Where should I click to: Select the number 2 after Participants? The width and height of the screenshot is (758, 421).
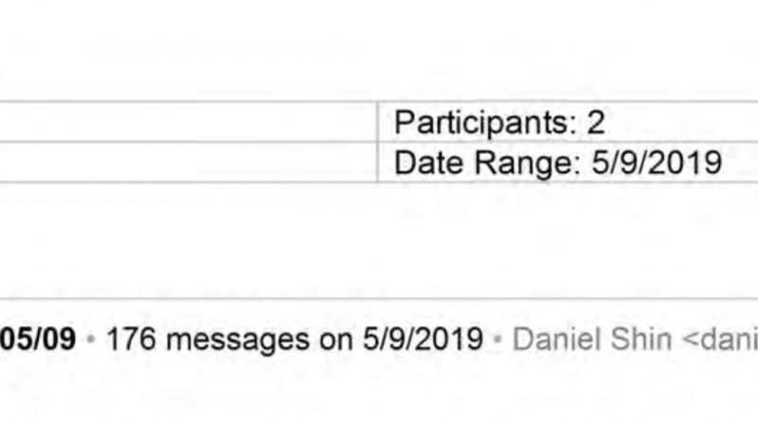[596, 122]
